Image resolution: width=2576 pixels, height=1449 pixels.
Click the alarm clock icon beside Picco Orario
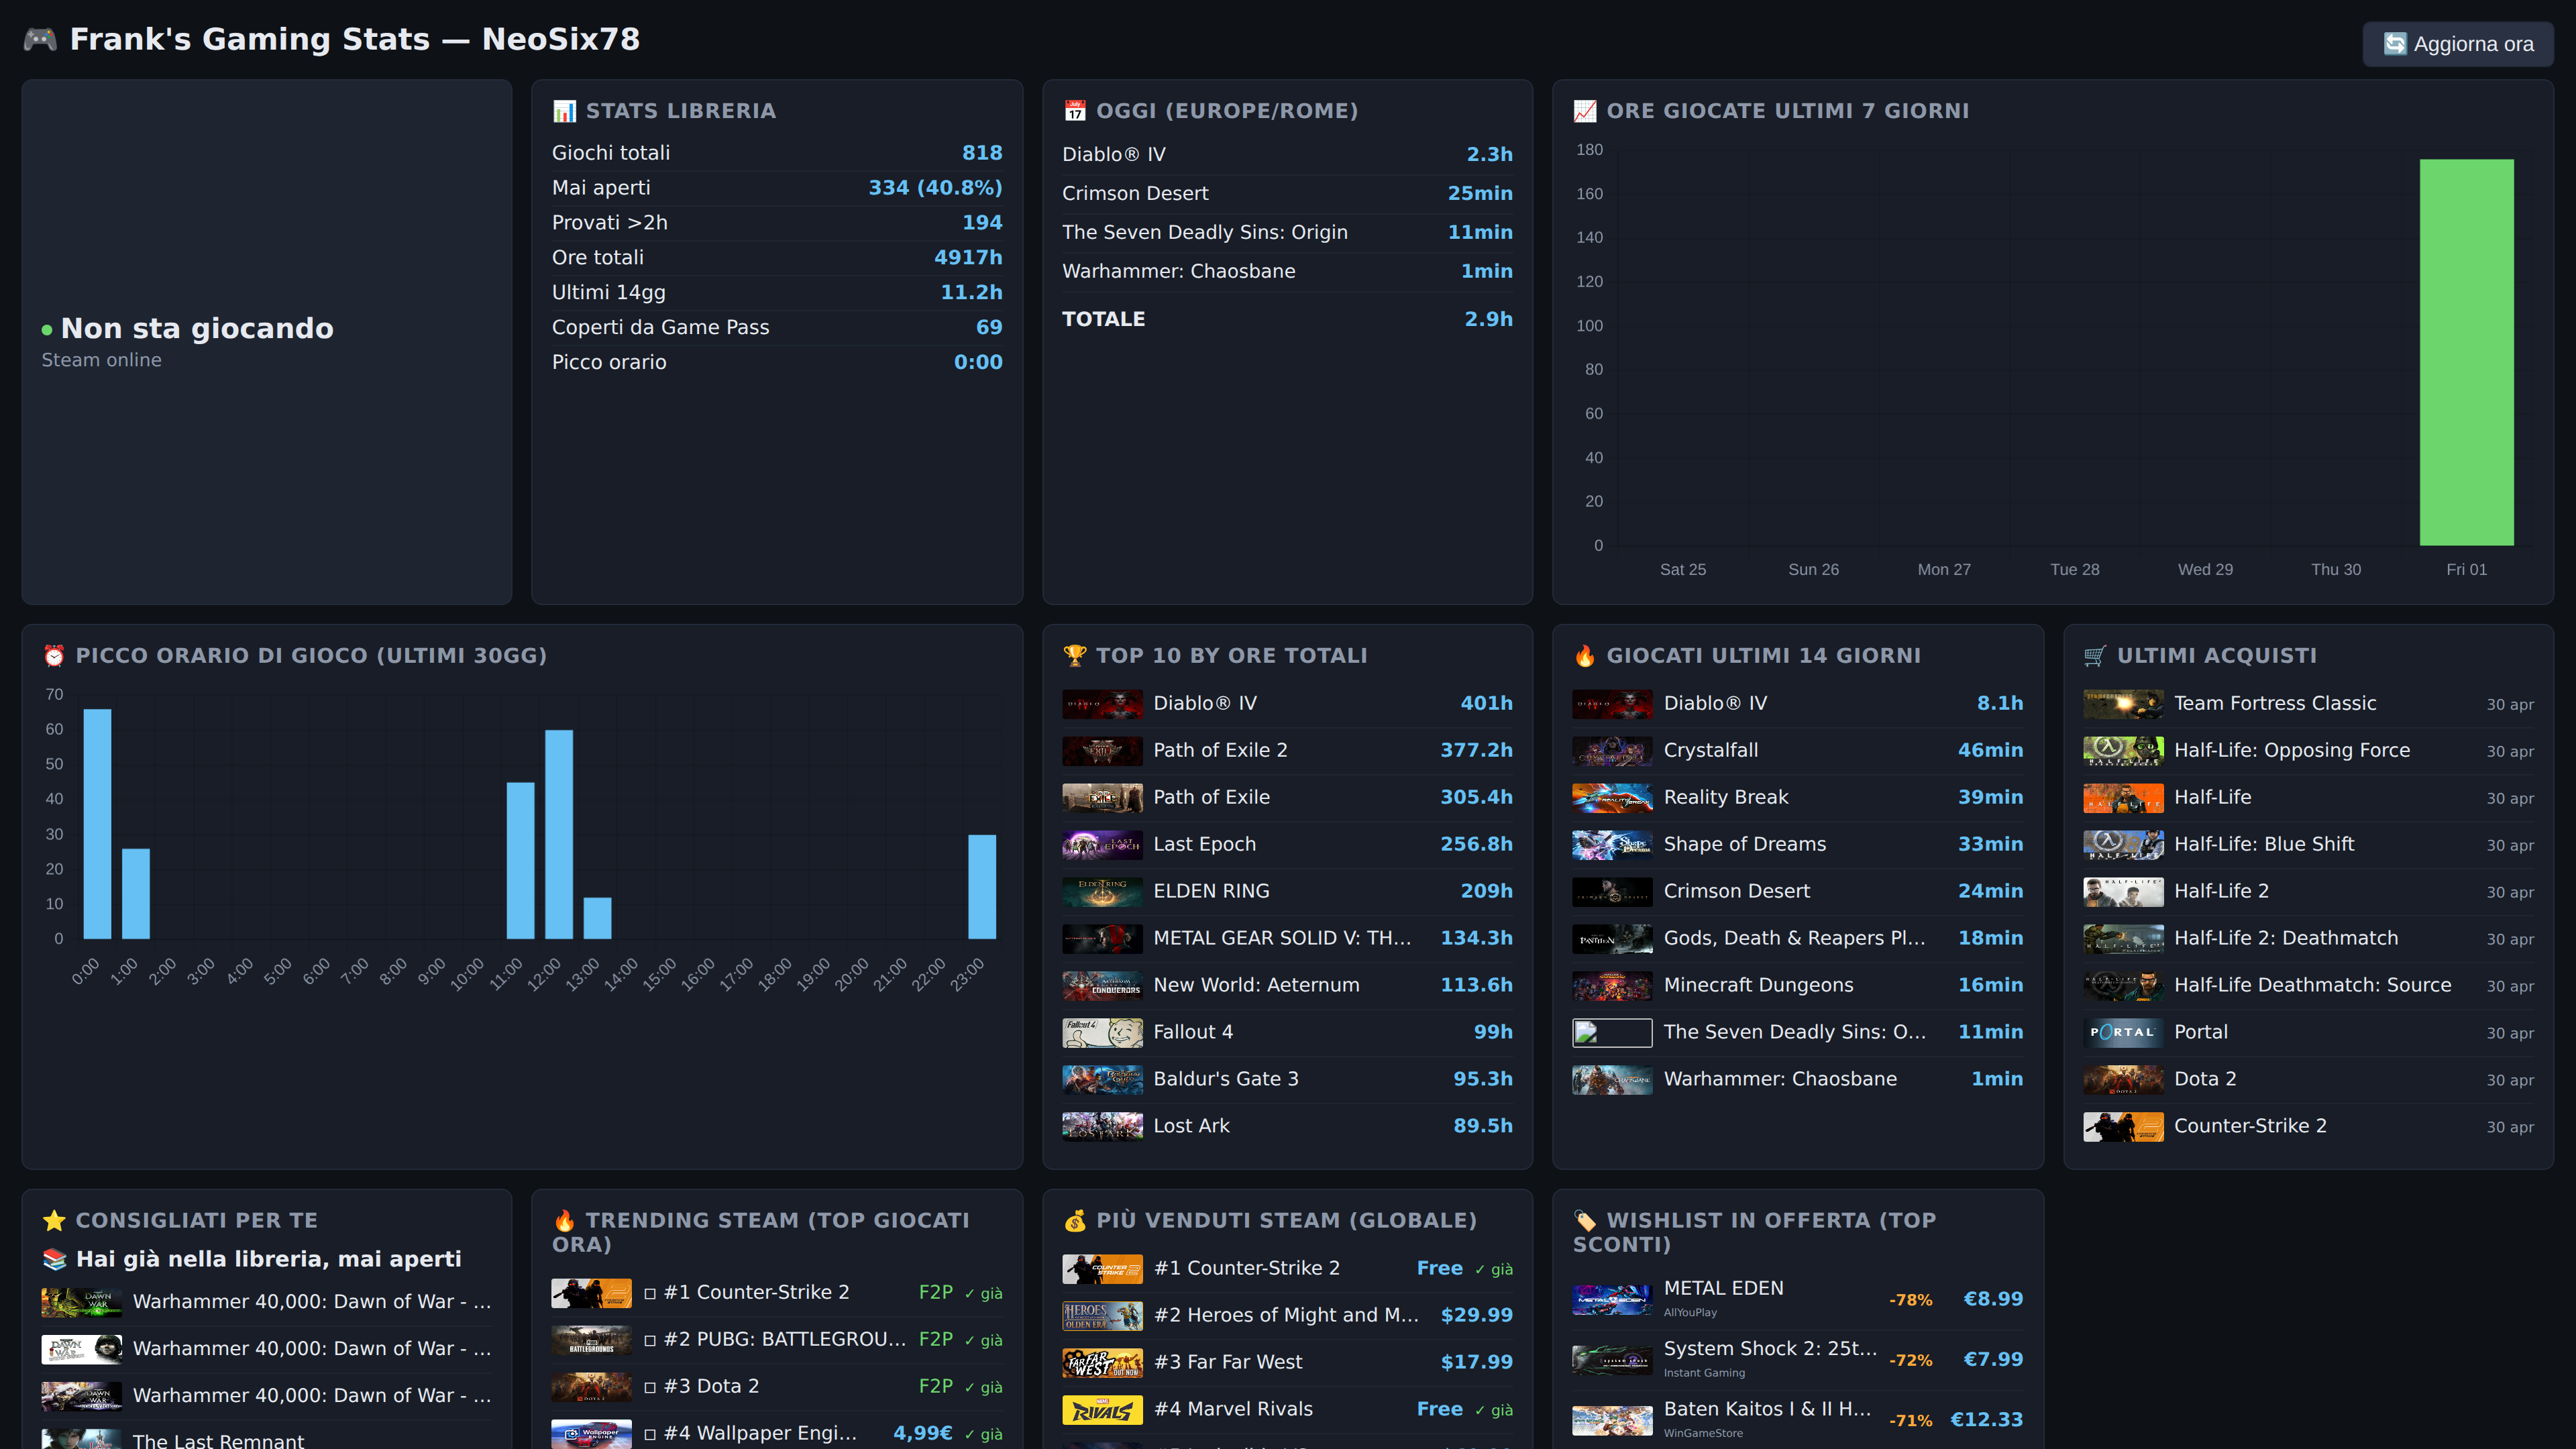[54, 656]
